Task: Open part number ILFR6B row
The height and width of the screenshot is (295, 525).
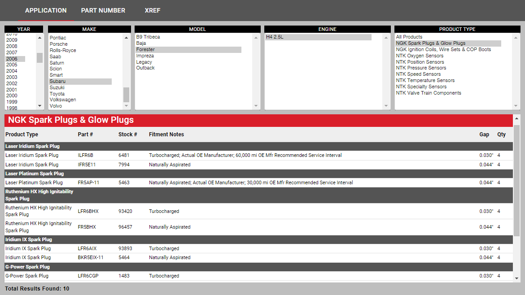Action: pyautogui.click(x=85, y=156)
